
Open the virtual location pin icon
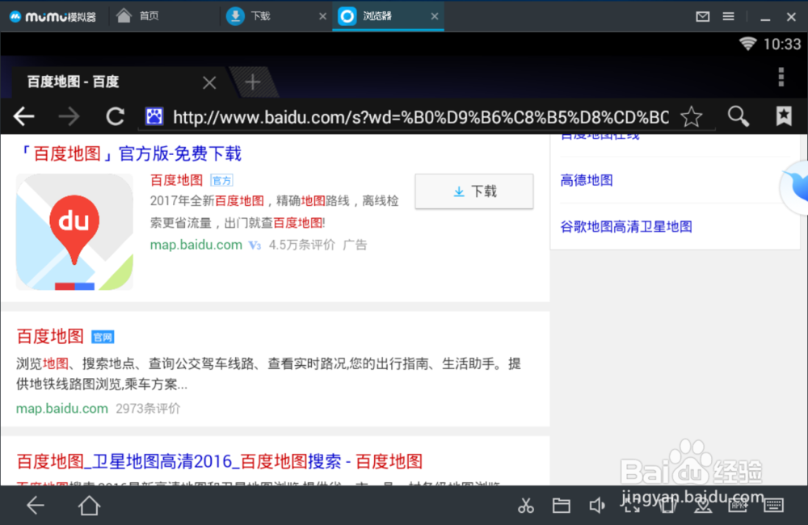point(703,506)
